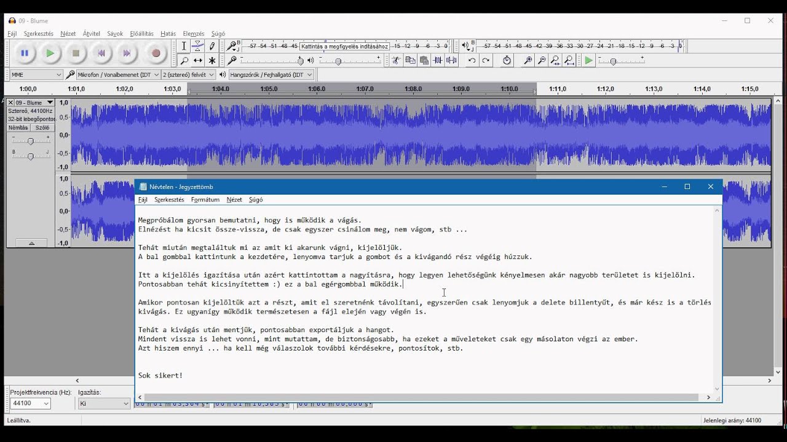This screenshot has height=442, width=787.
Task: Click the track gain slider
Action: [x=30, y=141]
